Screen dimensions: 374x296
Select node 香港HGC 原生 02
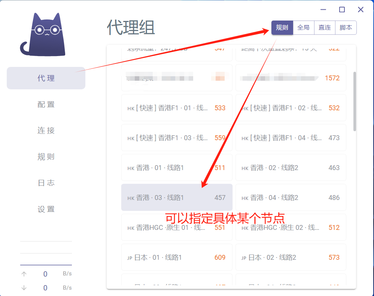(x=291, y=227)
